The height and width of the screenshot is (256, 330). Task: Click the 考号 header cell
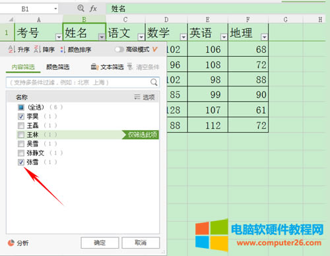pos(38,32)
